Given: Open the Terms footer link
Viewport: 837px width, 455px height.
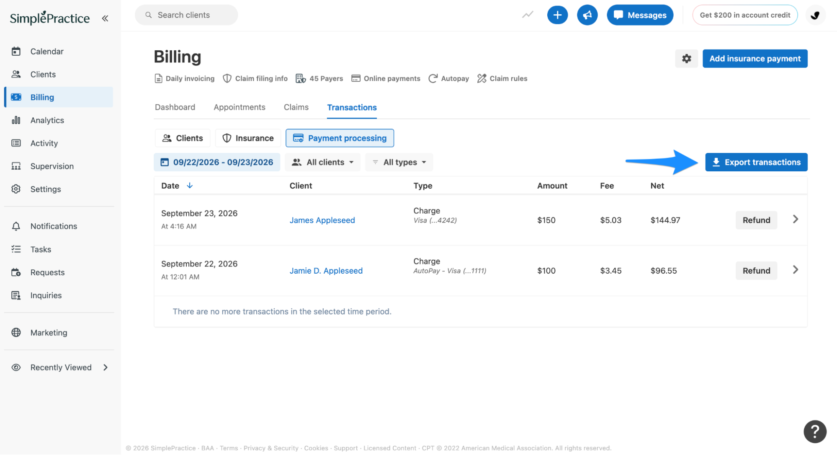Looking at the screenshot, I should tap(229, 448).
